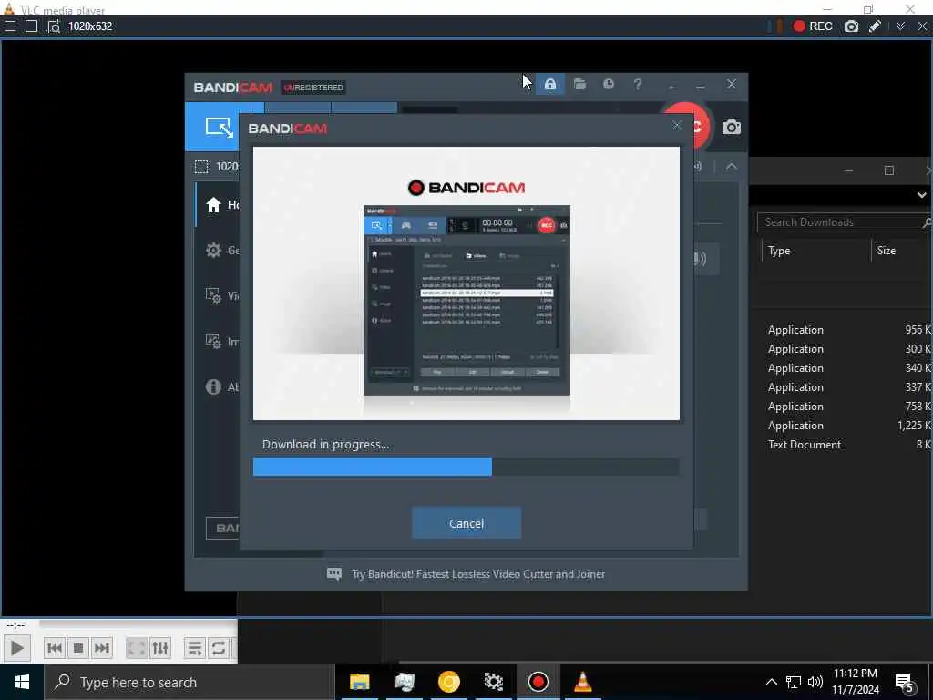Open VLC extended settings equalizer icon
Image resolution: width=933 pixels, height=700 pixels.
(160, 648)
